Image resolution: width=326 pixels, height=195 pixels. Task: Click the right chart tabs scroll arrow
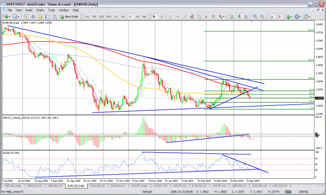click(x=323, y=186)
